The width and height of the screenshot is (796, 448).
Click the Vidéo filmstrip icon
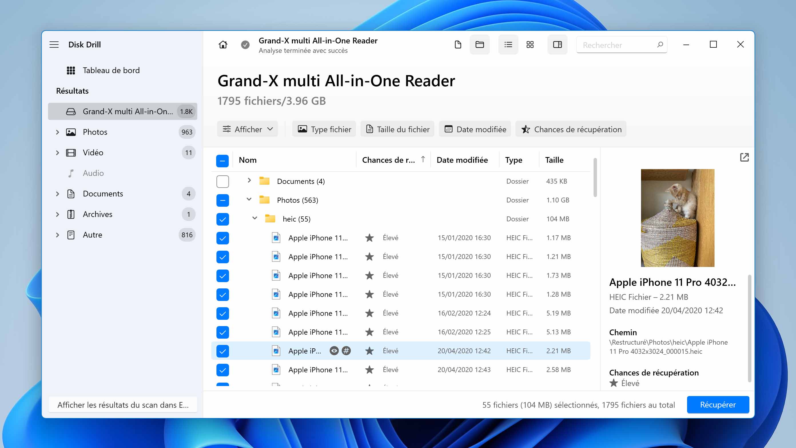point(71,153)
